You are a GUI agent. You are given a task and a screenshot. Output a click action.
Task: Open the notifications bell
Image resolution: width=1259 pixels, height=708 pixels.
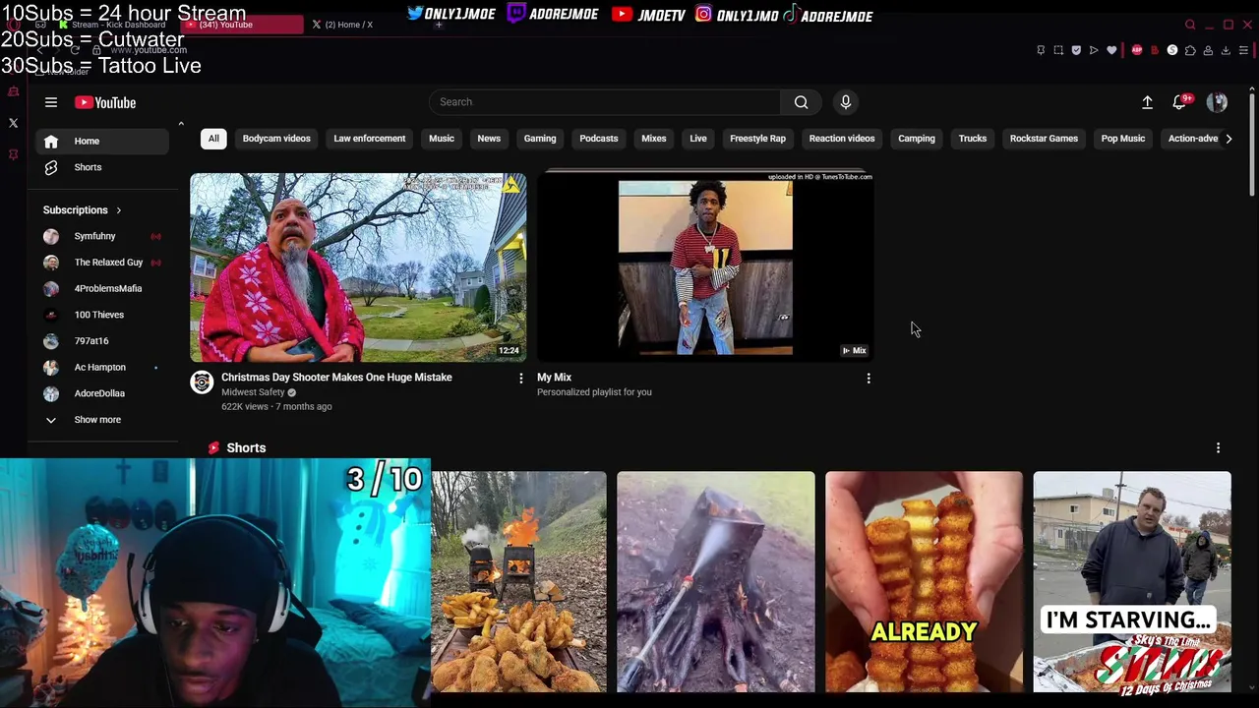pyautogui.click(x=1179, y=102)
